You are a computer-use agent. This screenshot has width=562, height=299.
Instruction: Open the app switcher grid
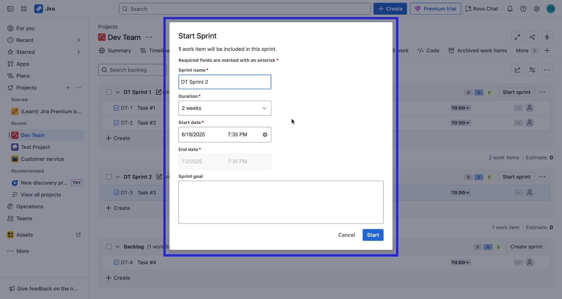pyautogui.click(x=24, y=9)
